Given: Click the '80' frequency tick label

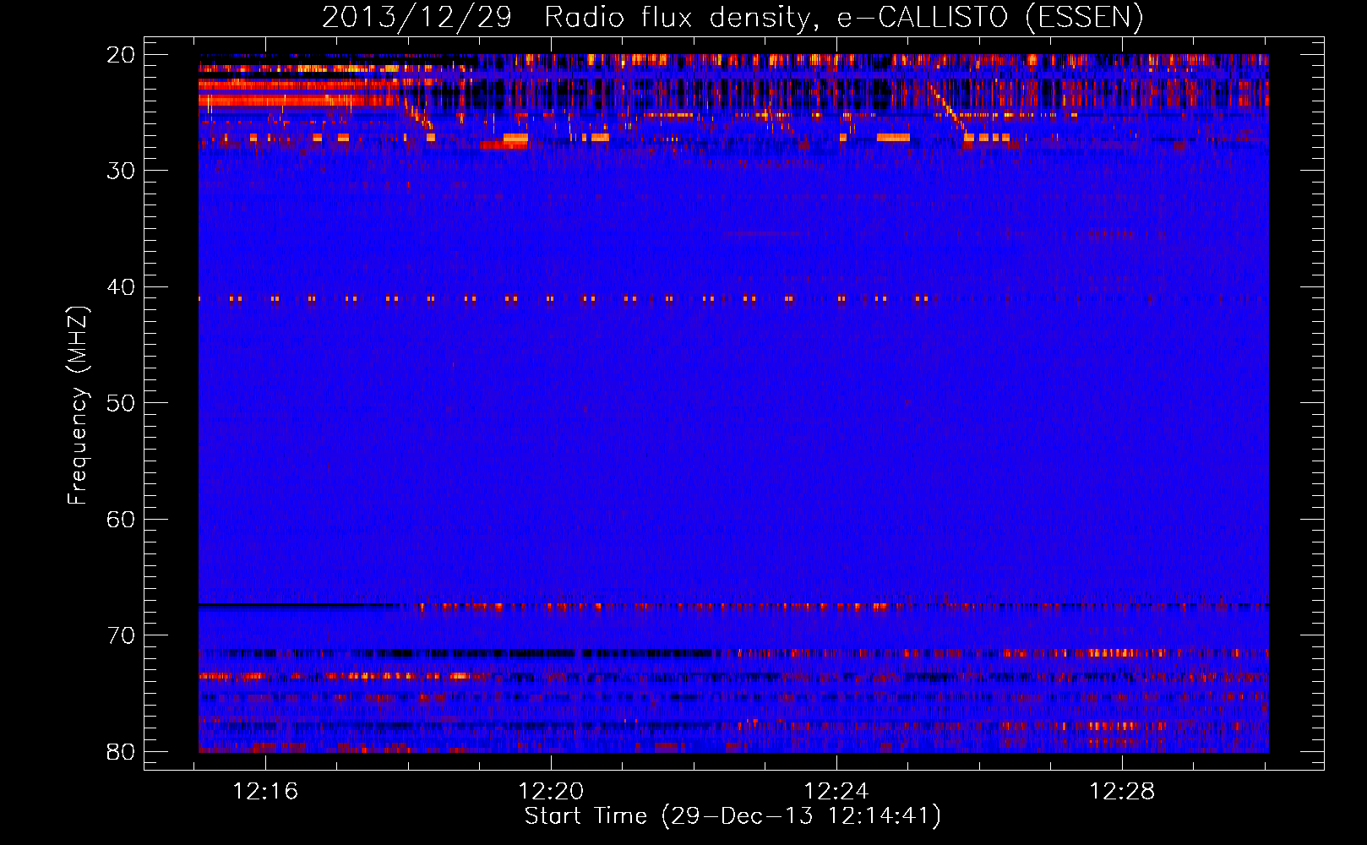Looking at the screenshot, I should click(x=121, y=751).
